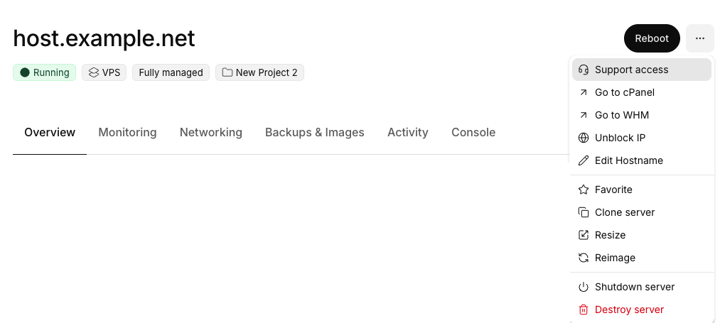Click the Shutdown server power icon
The width and height of the screenshot is (720, 323).
(584, 287)
